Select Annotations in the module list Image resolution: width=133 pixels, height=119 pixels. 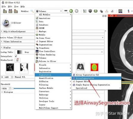click(x=53, y=18)
